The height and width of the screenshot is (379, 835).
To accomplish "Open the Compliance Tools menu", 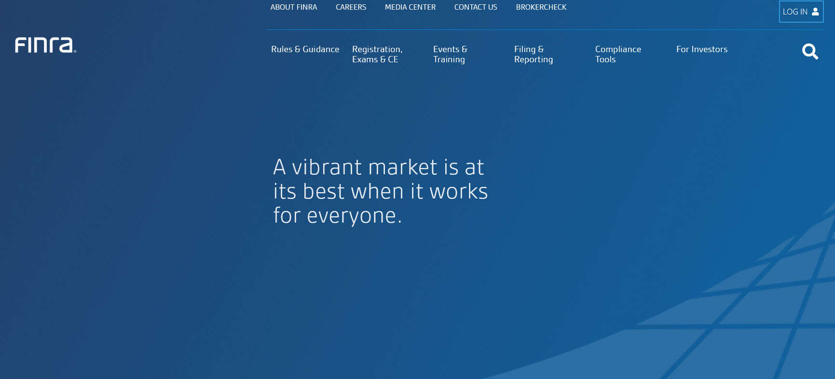I will tap(617, 54).
